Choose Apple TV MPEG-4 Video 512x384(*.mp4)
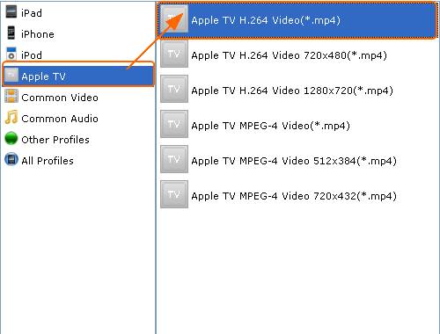Viewport: 440px width, 334px height. coord(297,160)
